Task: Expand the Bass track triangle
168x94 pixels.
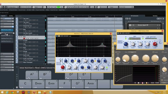Action: 16,29
